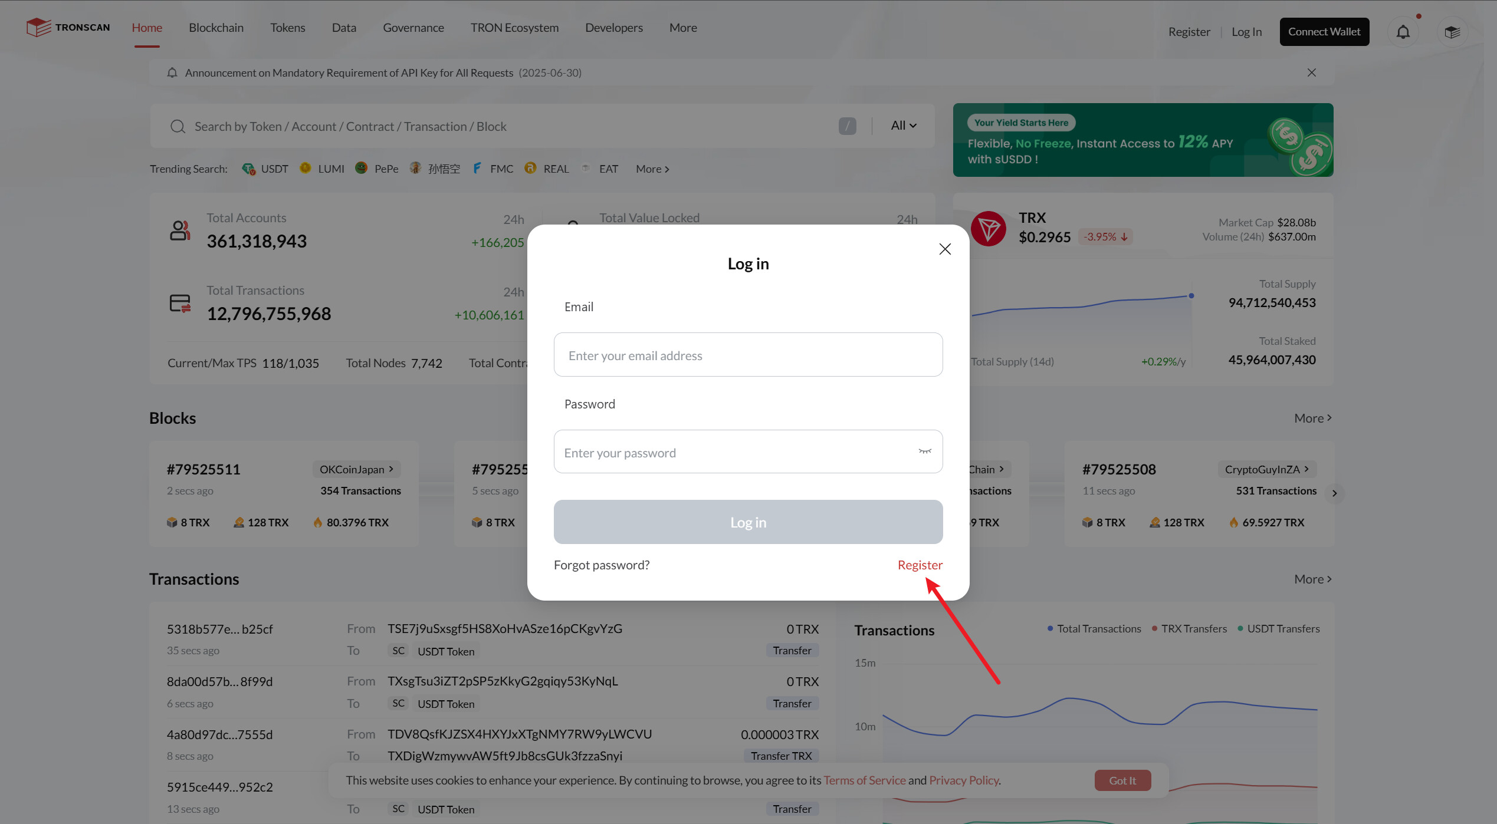Click the notification bell icon
Screen dimensions: 1497x824
pyautogui.click(x=1403, y=32)
